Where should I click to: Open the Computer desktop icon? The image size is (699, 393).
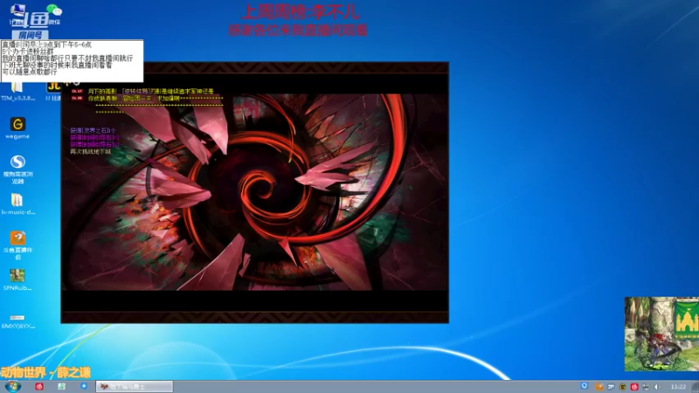click(x=17, y=15)
